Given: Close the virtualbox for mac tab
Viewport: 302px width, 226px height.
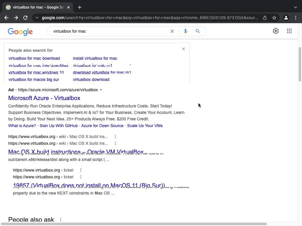Looking at the screenshot, I should tap(68, 7).
